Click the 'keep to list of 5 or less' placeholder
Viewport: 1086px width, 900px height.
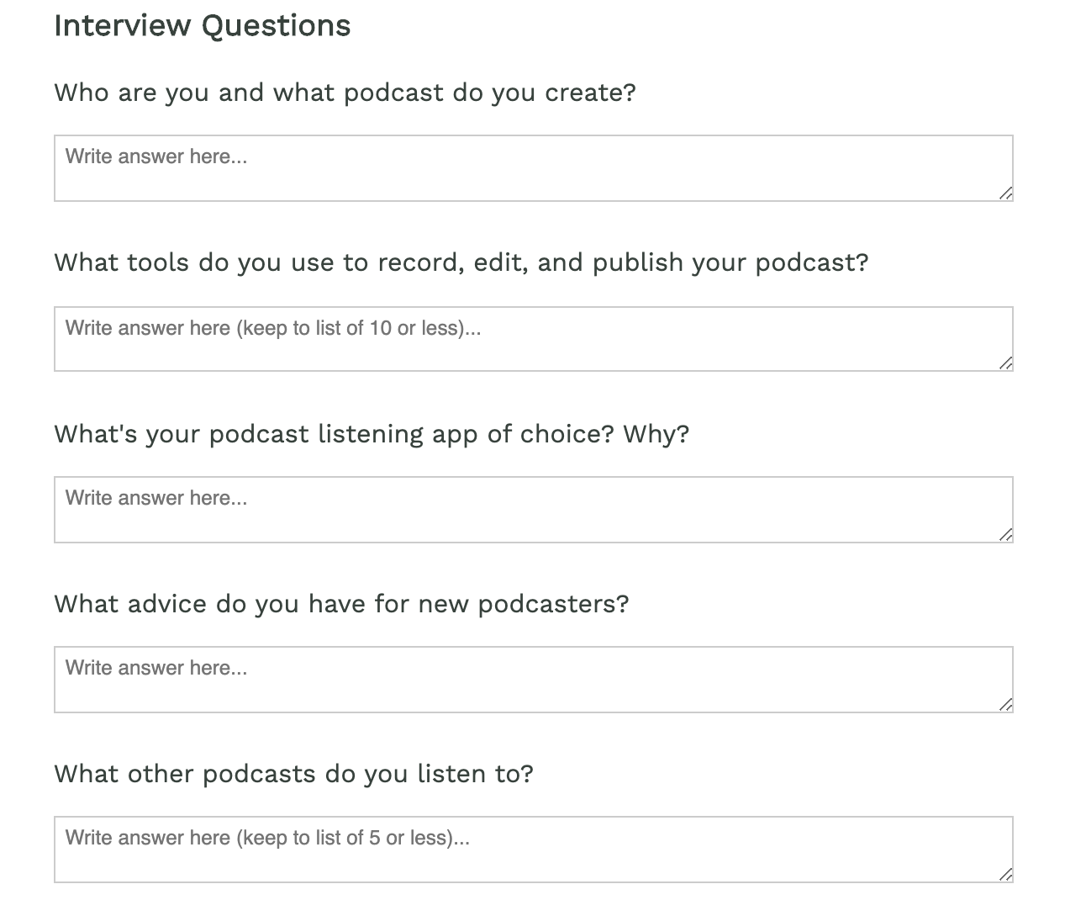pos(267,838)
